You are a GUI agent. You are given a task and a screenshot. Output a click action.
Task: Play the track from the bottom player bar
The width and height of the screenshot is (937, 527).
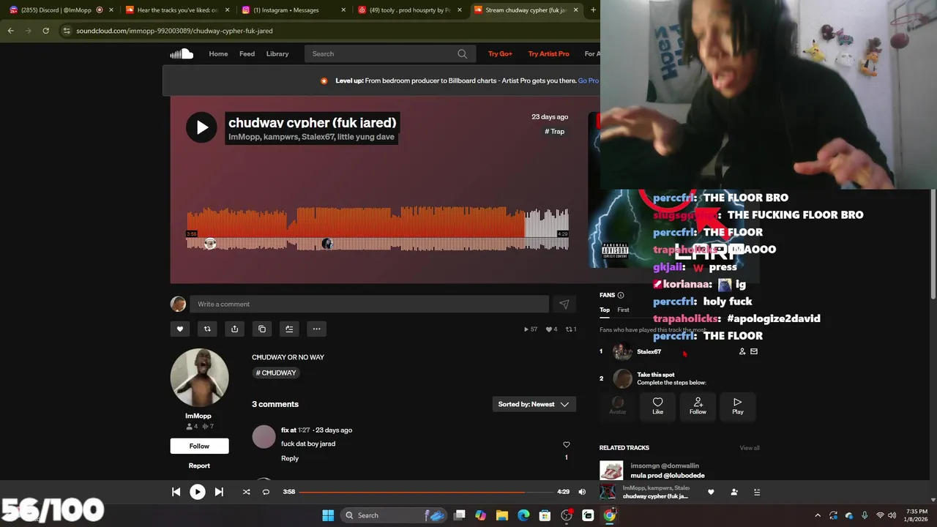[198, 492]
